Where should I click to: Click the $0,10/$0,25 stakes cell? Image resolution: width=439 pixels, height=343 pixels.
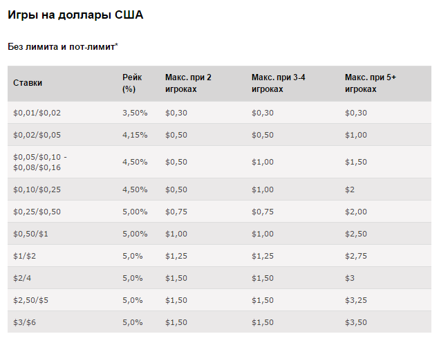(x=37, y=189)
